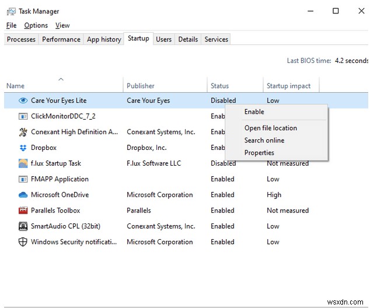Open the File menu
The image size is (370, 308).
tap(11, 25)
